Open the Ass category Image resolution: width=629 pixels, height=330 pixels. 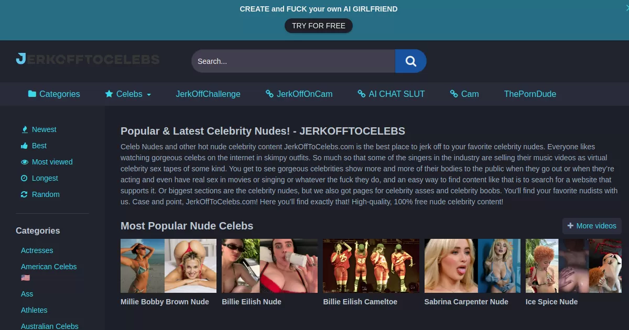pos(27,294)
